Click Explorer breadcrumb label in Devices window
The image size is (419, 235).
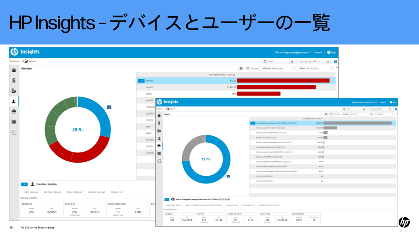tap(172, 109)
